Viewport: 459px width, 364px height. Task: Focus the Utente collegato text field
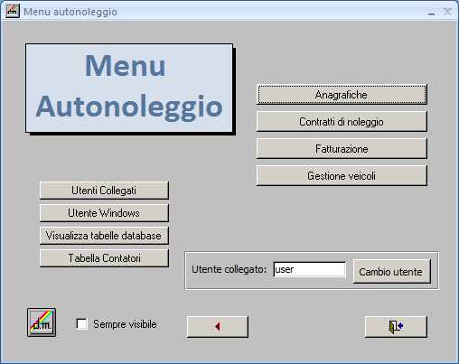(310, 269)
